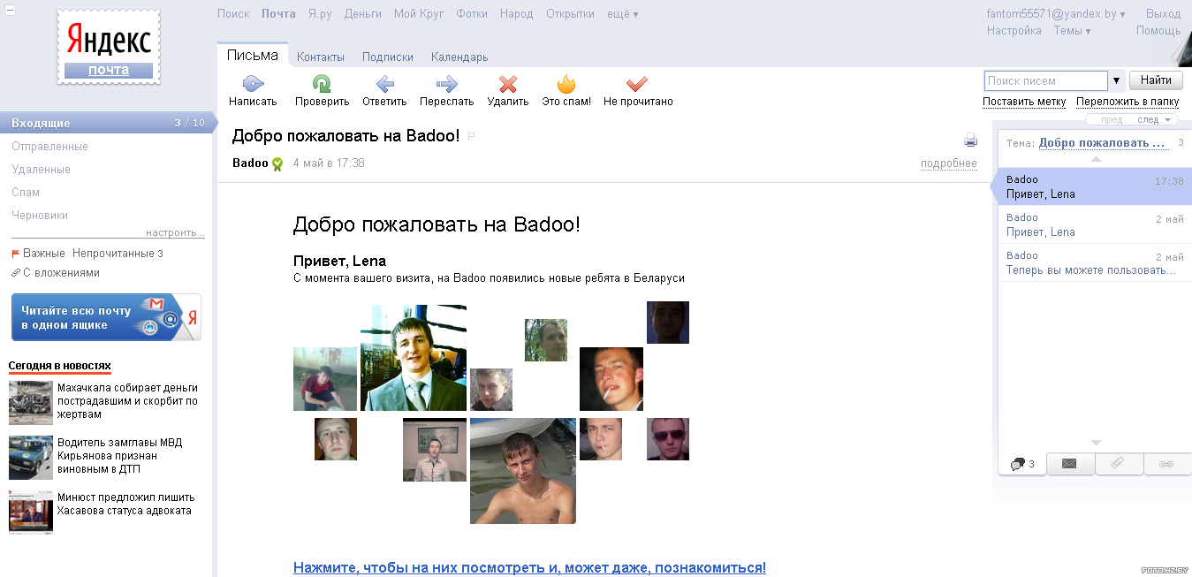Open Открытки in top navigation
The height and width of the screenshot is (577, 1192).
[570, 14]
